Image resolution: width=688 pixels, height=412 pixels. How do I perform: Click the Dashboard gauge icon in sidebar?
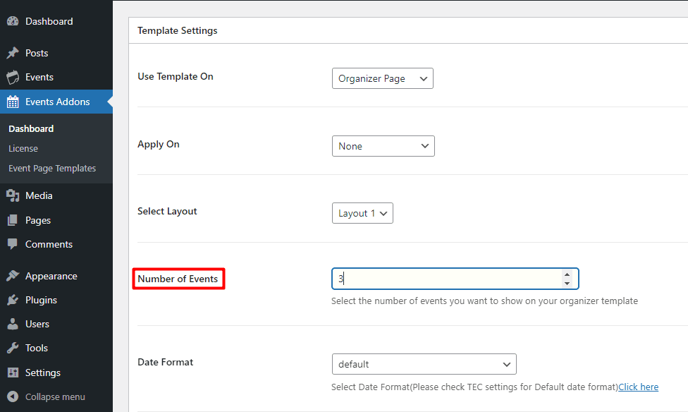click(13, 22)
